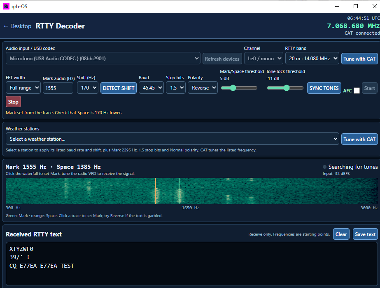The image size is (380, 288).
Task: Minimize the qrh-OS window
Action: point(337,6)
